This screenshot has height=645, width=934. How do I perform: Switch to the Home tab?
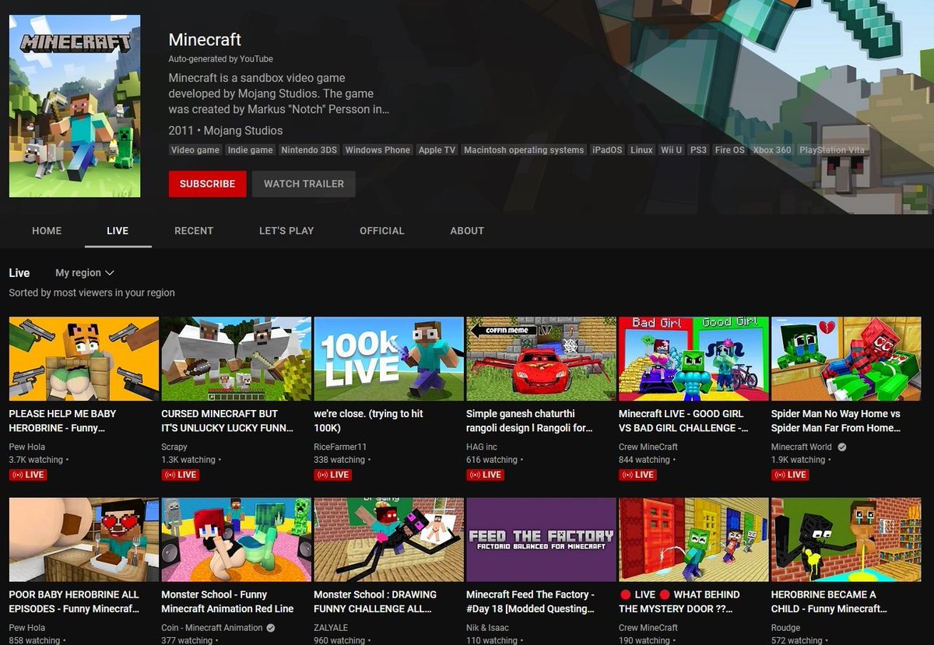pyautogui.click(x=47, y=230)
